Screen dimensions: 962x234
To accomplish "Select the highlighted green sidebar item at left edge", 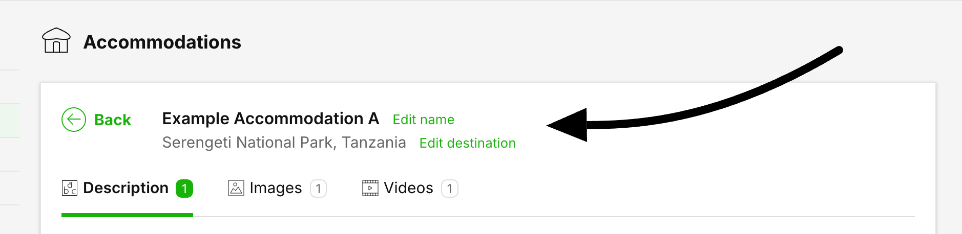I will [x=9, y=121].
